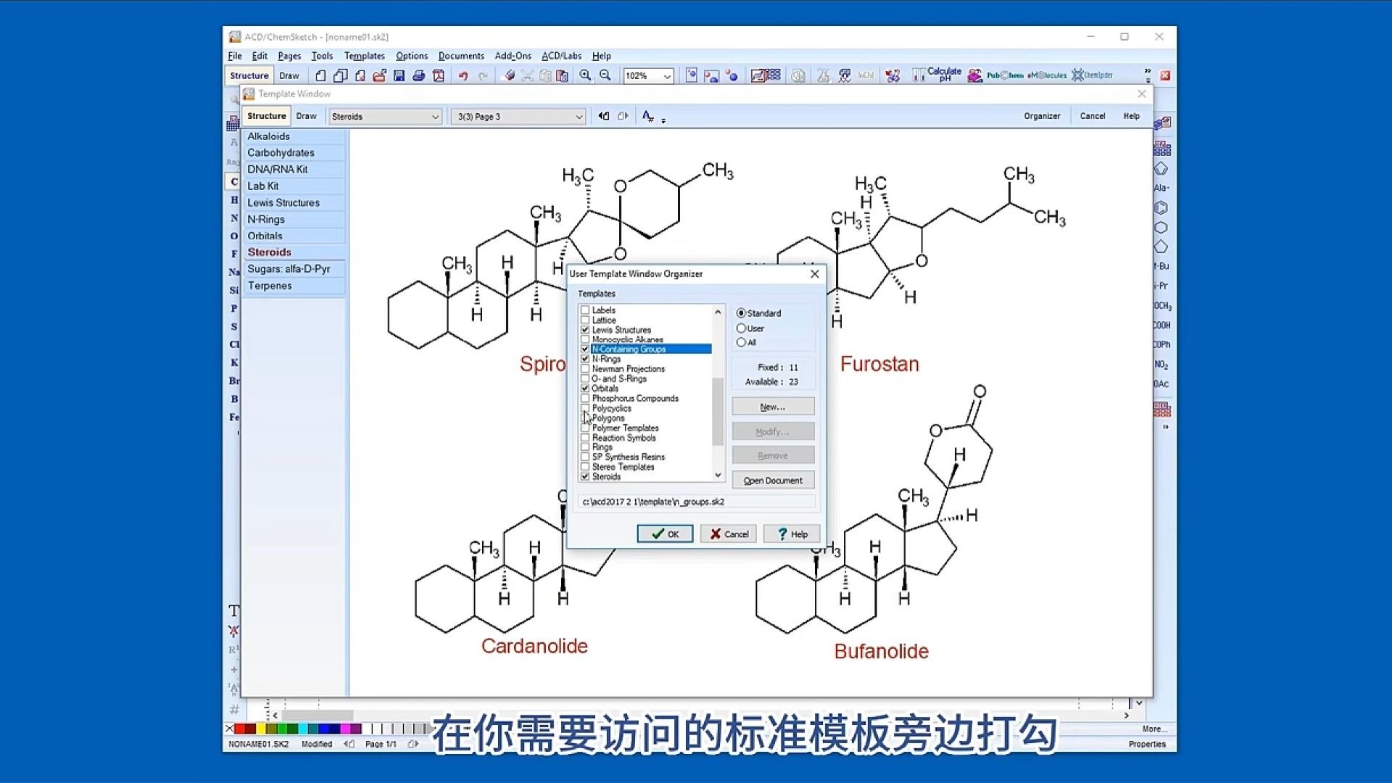Click the Save floppy disk icon

pos(399,75)
